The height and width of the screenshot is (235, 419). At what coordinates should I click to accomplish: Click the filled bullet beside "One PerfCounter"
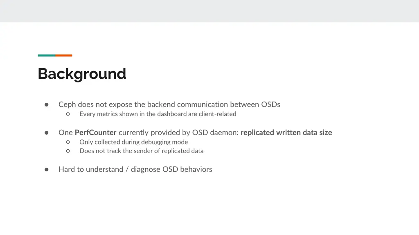[x=47, y=133]
